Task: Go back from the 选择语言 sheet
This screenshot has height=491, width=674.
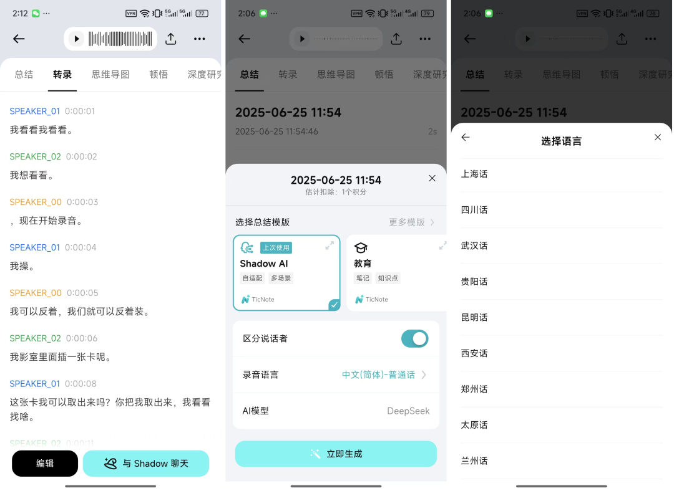Action: click(x=466, y=137)
